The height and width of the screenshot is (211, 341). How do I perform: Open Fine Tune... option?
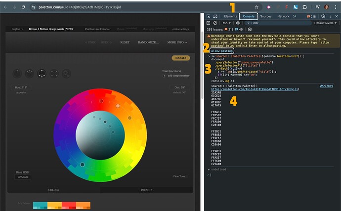180,176
